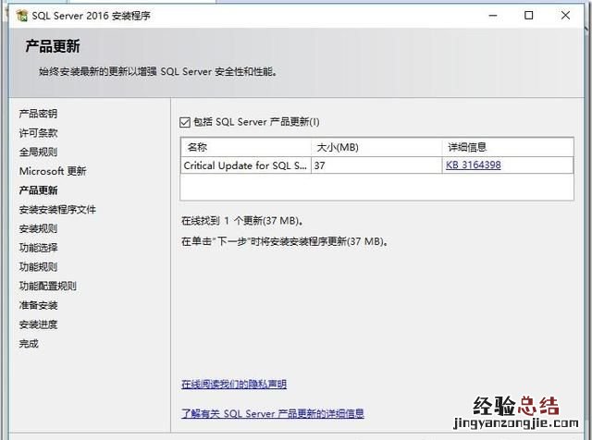Maximize the SQL Server 2016 setup window
Viewport: 592px width, 440px height.
tap(529, 16)
